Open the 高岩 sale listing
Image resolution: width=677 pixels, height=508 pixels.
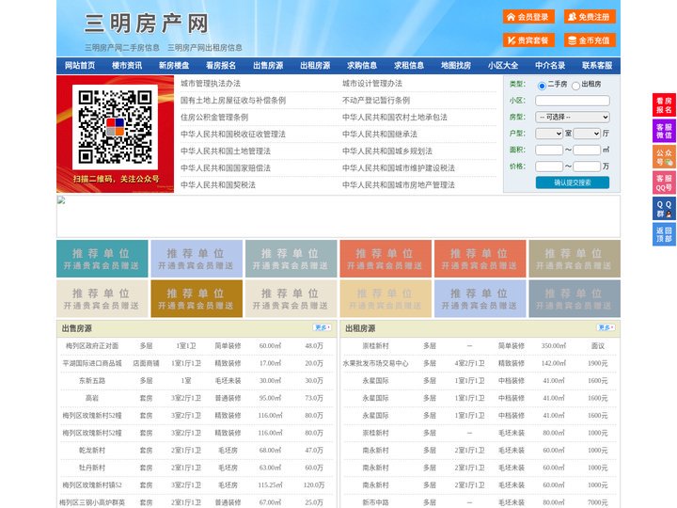[x=92, y=398]
